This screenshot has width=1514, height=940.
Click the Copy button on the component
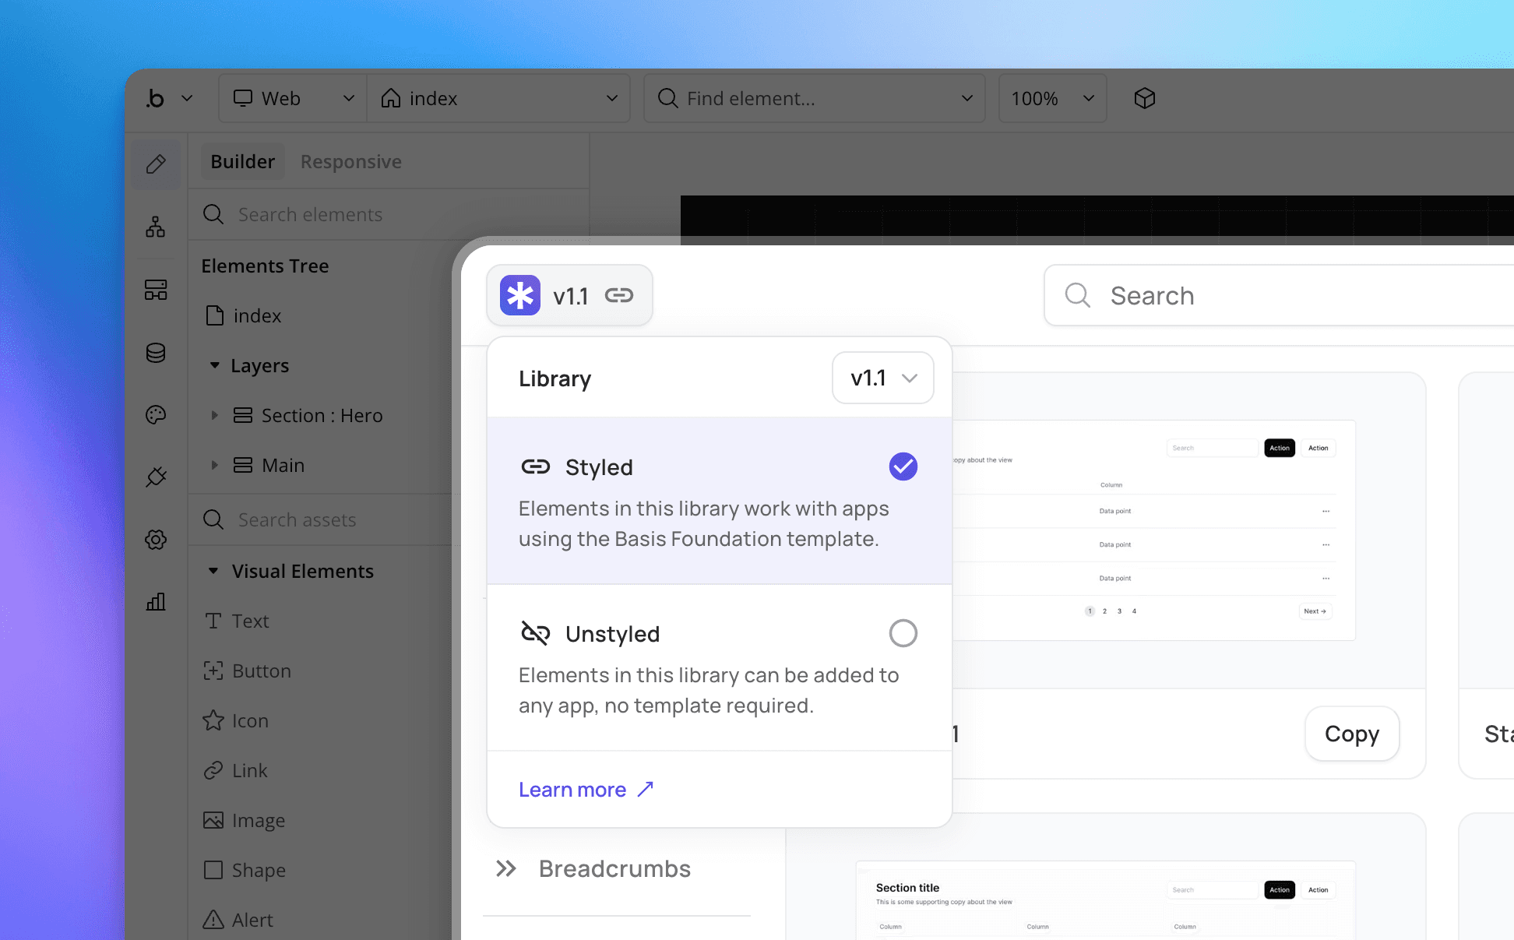pyautogui.click(x=1351, y=734)
